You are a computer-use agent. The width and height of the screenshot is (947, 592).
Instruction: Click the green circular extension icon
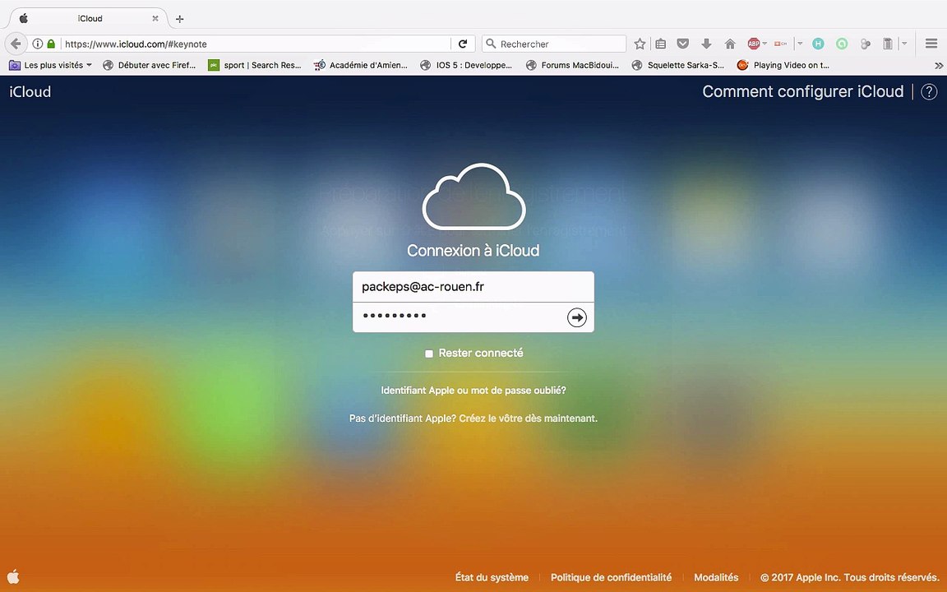(842, 44)
